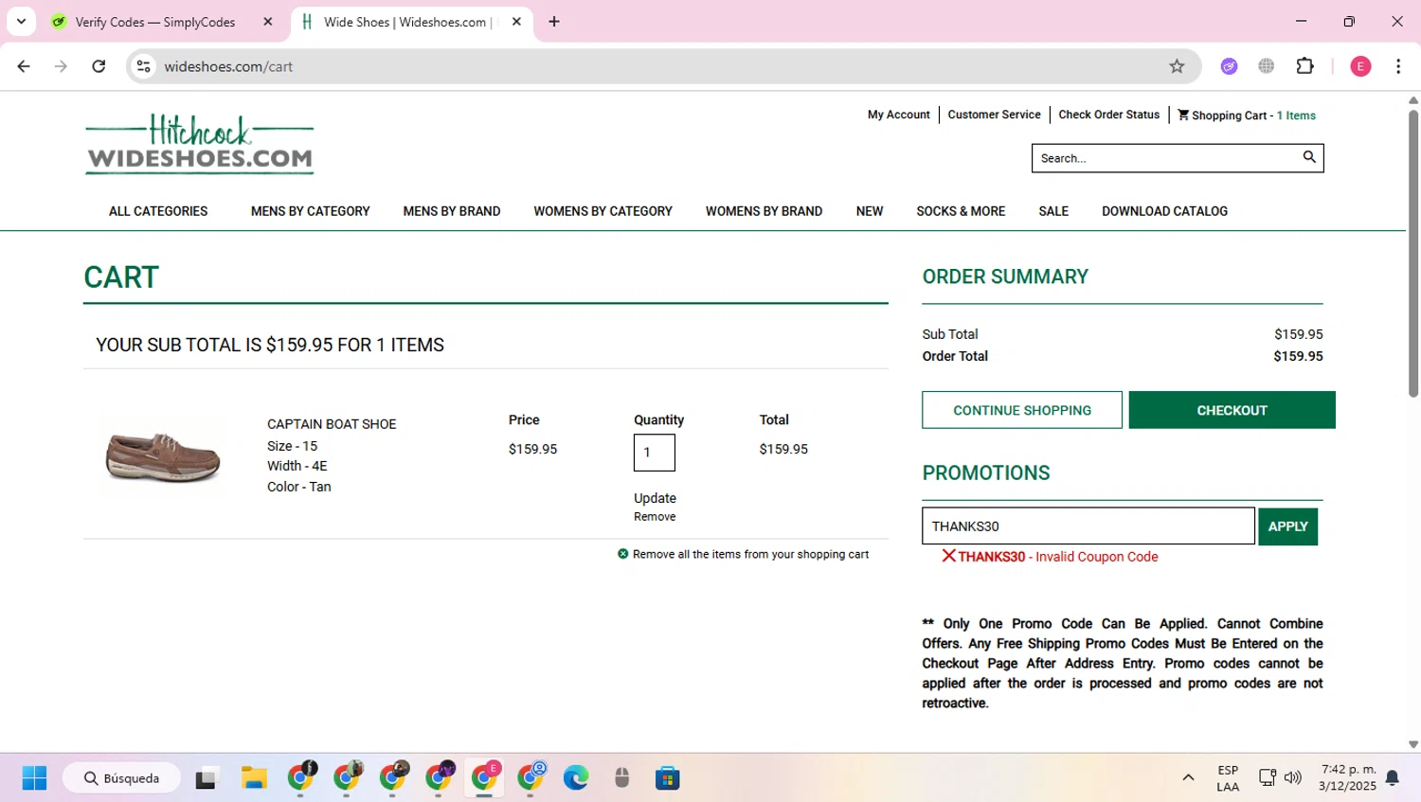Viewport: 1421px width, 802px height.
Task: Open Microsoft Store from the taskbar
Action: 668,778
